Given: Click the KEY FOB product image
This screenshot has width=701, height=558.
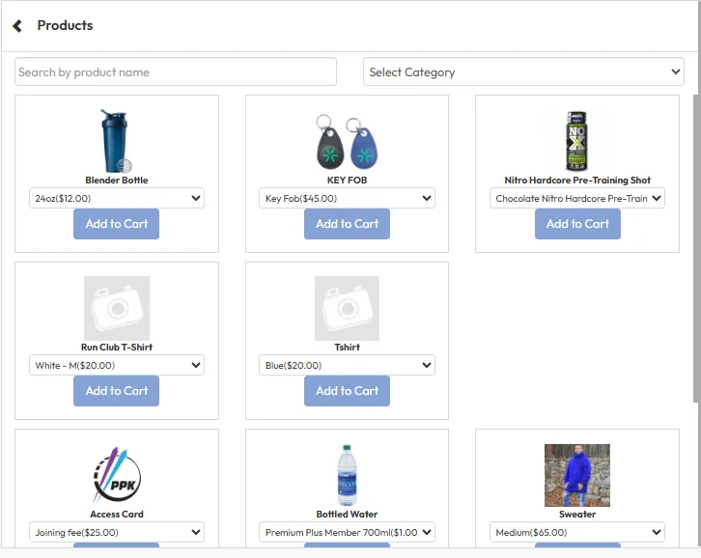Looking at the screenshot, I should [x=348, y=141].
